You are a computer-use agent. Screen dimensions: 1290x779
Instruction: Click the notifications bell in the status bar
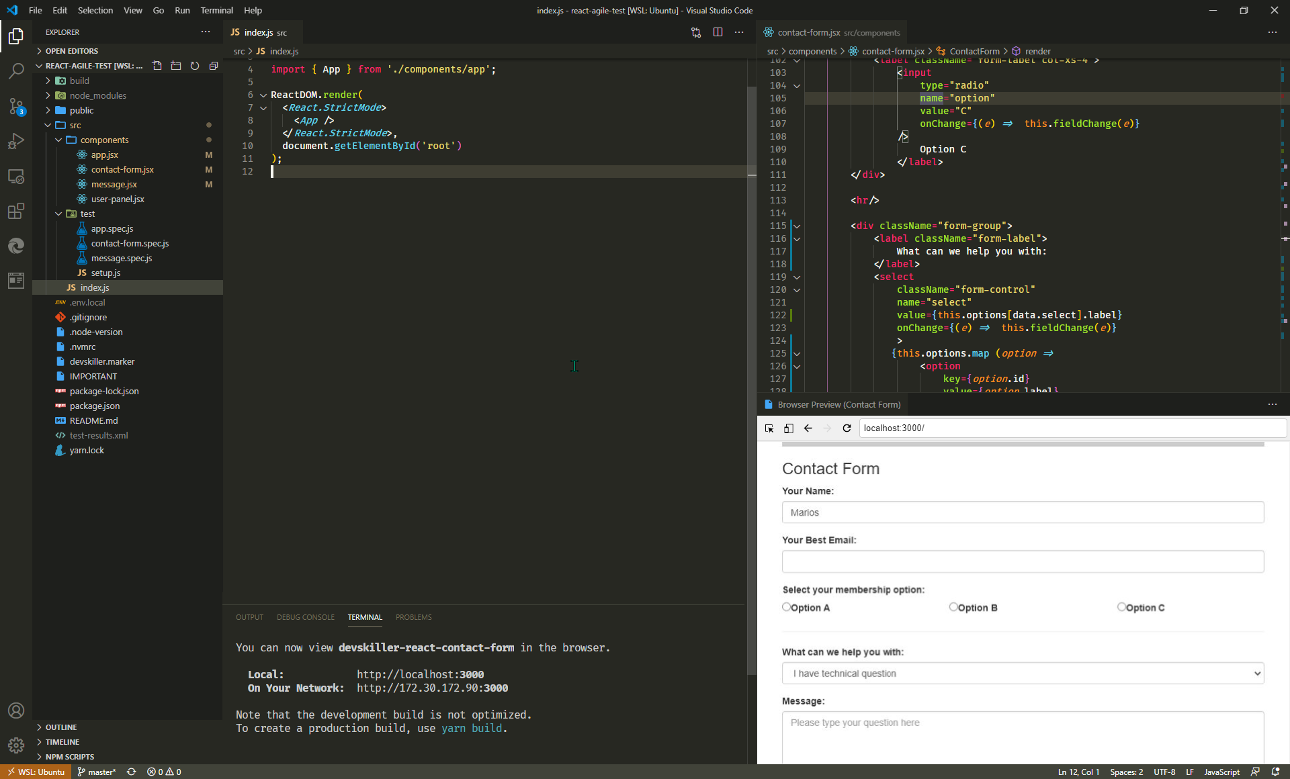tap(1276, 772)
